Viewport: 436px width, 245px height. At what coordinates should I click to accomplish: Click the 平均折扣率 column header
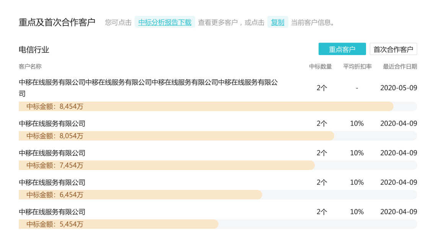click(357, 67)
